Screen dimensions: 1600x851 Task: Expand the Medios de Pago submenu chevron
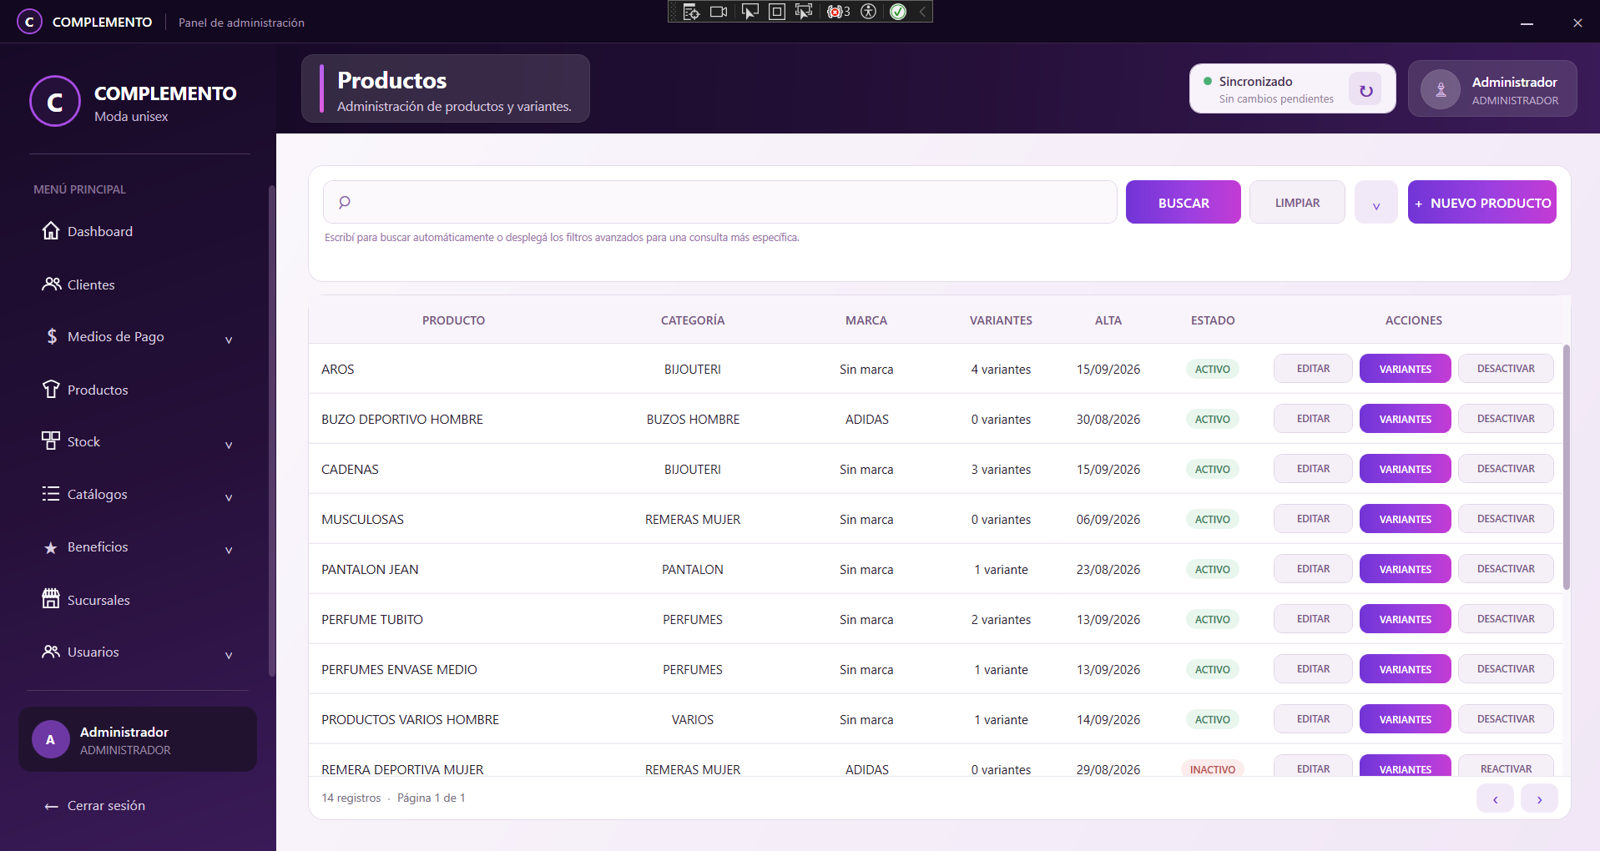(x=229, y=339)
